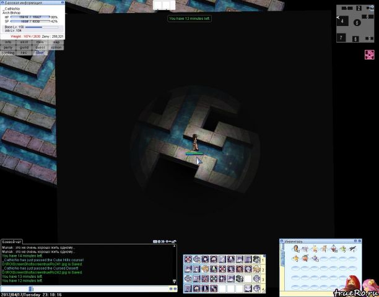
Task: Close the skill hotbar with corner button
Action: 264,256
